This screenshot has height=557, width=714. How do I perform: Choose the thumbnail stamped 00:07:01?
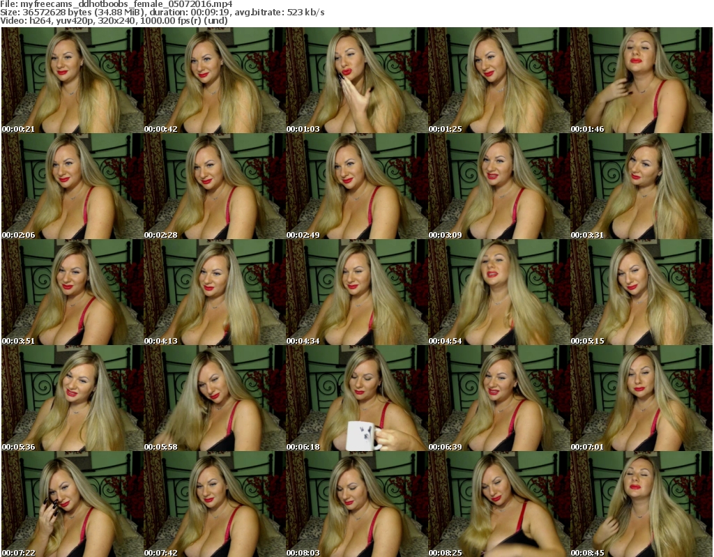[641, 398]
